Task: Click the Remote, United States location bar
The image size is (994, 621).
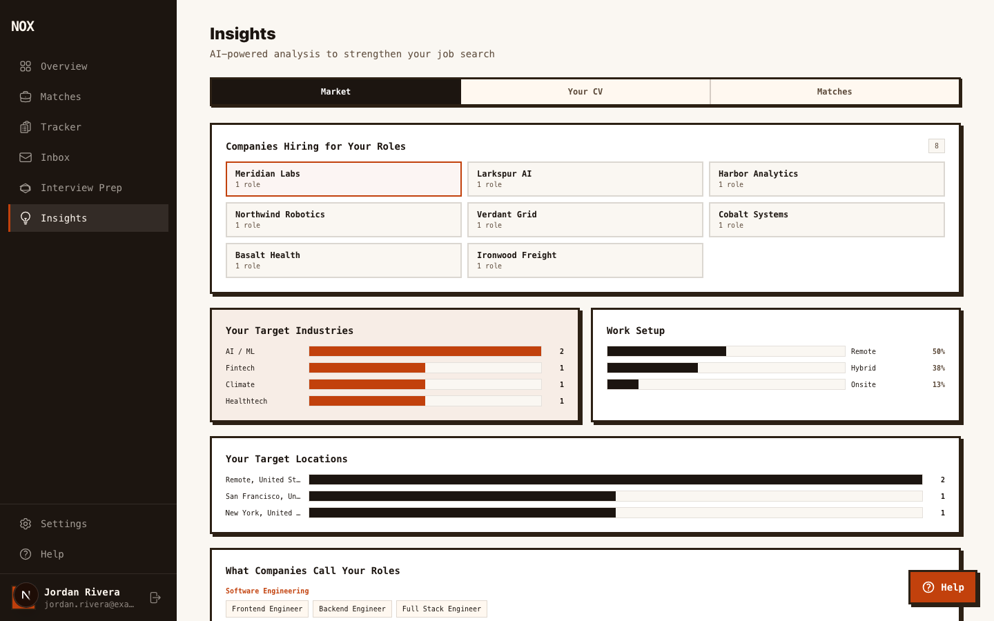Action: tap(616, 480)
